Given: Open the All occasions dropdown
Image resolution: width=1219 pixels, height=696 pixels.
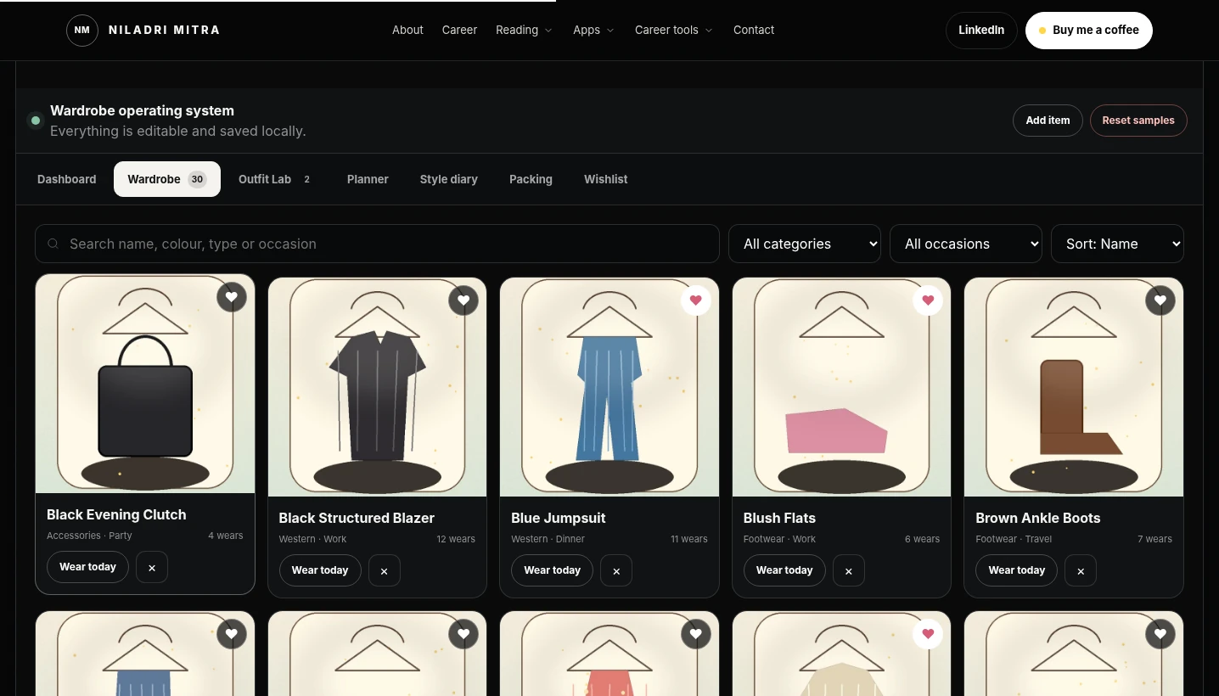Looking at the screenshot, I should point(966,244).
